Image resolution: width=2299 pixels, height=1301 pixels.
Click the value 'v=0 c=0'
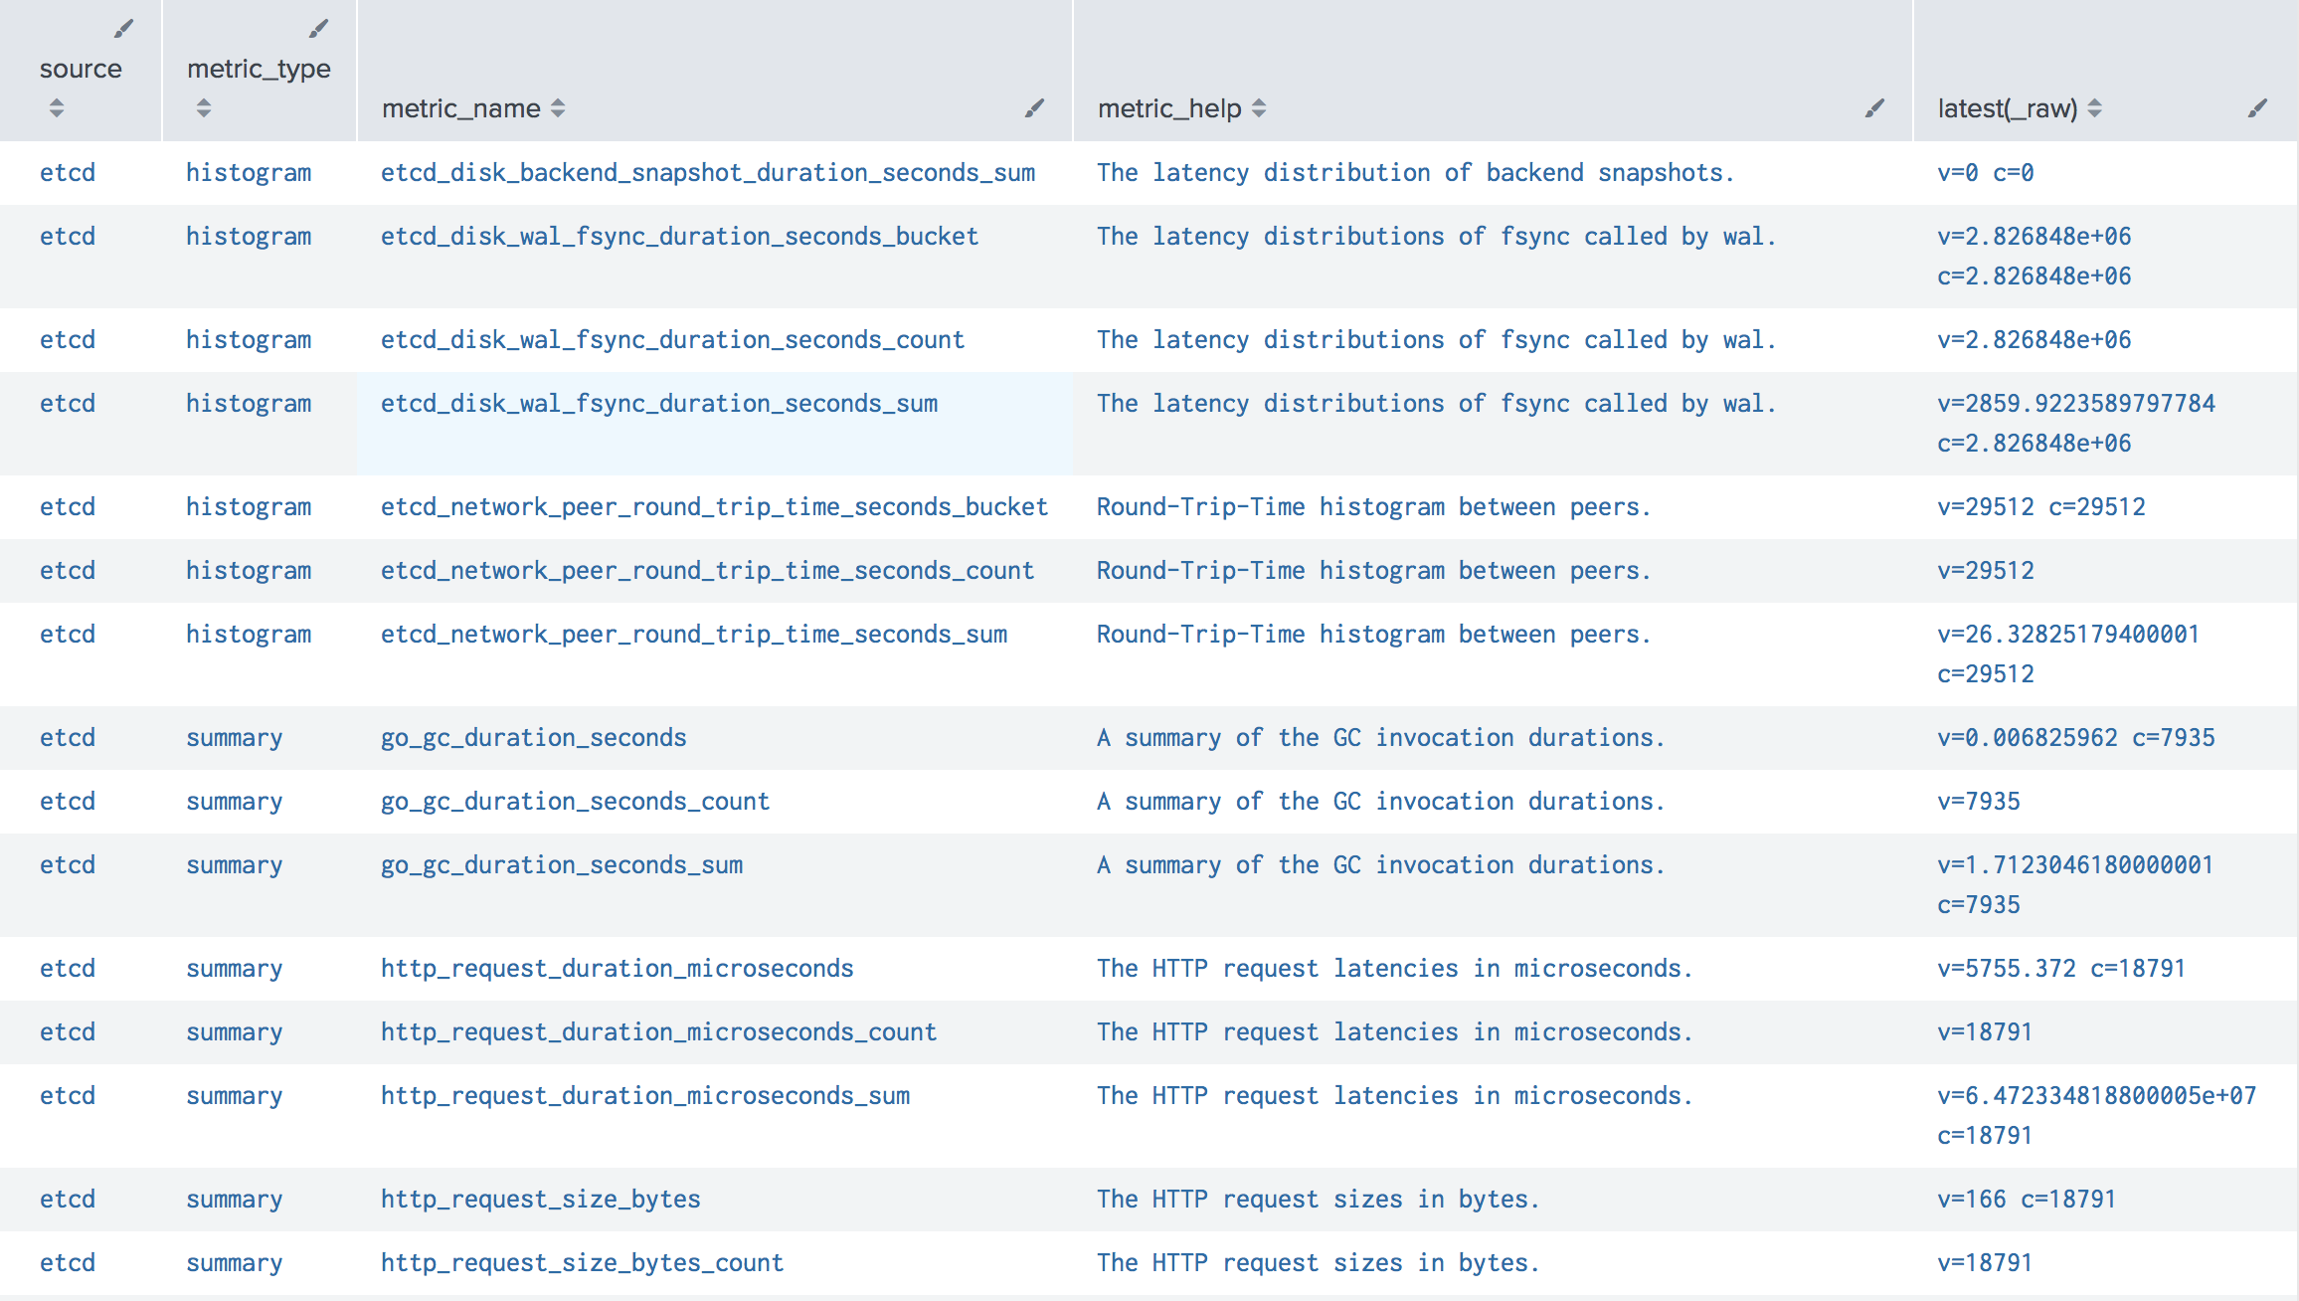[1986, 173]
